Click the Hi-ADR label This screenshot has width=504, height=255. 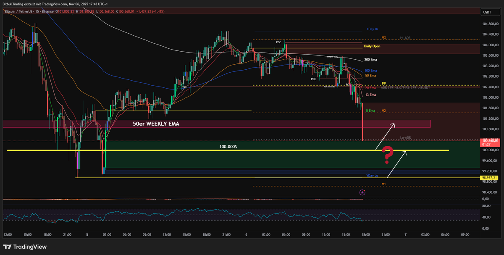405,38
